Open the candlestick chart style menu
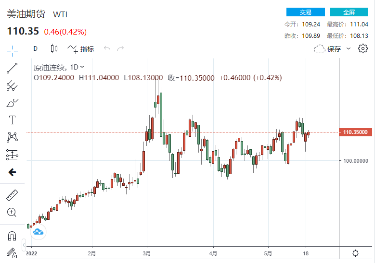Viewport: 375px width, 263px height. [x=53, y=49]
